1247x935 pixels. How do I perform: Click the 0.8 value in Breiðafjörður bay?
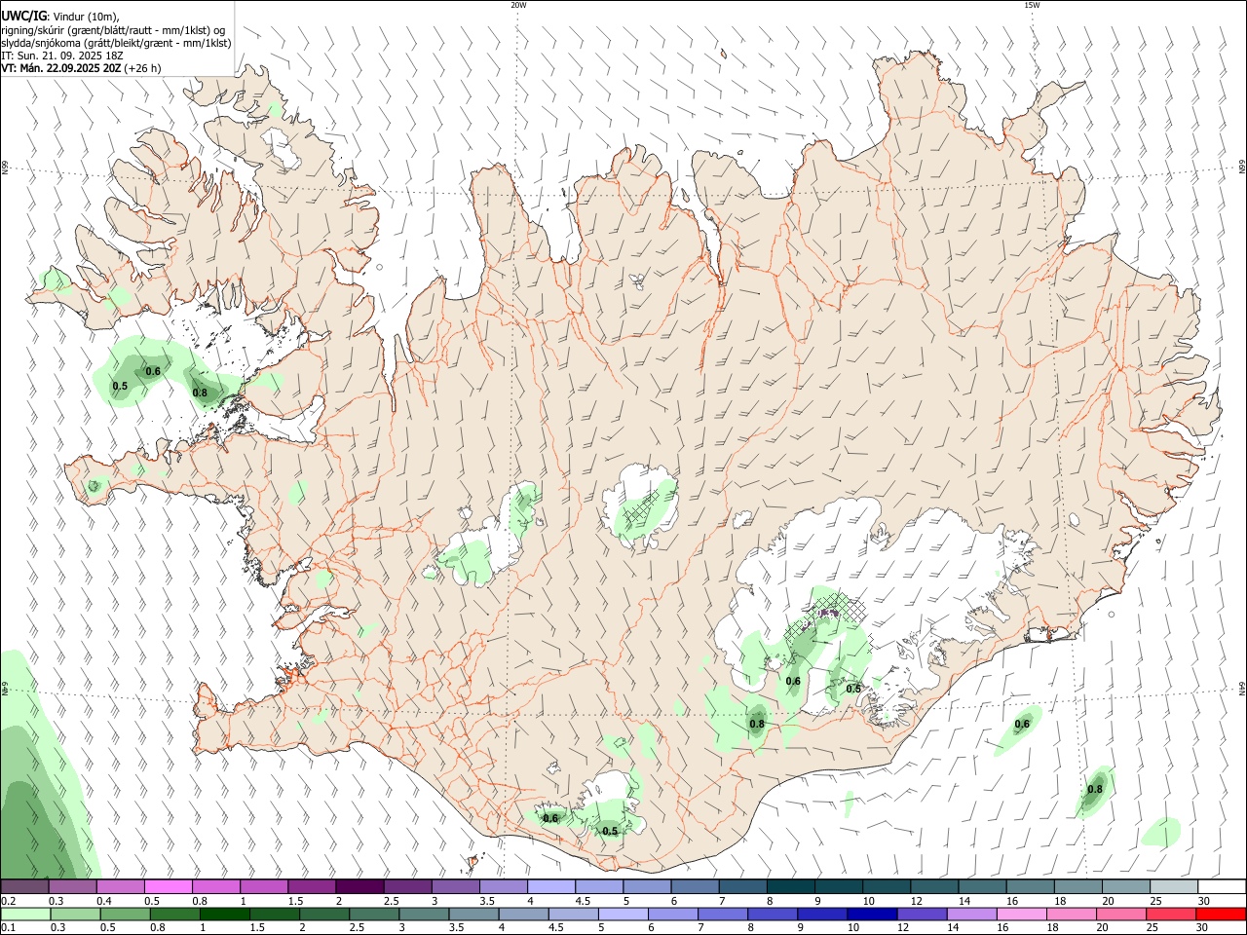(x=200, y=393)
